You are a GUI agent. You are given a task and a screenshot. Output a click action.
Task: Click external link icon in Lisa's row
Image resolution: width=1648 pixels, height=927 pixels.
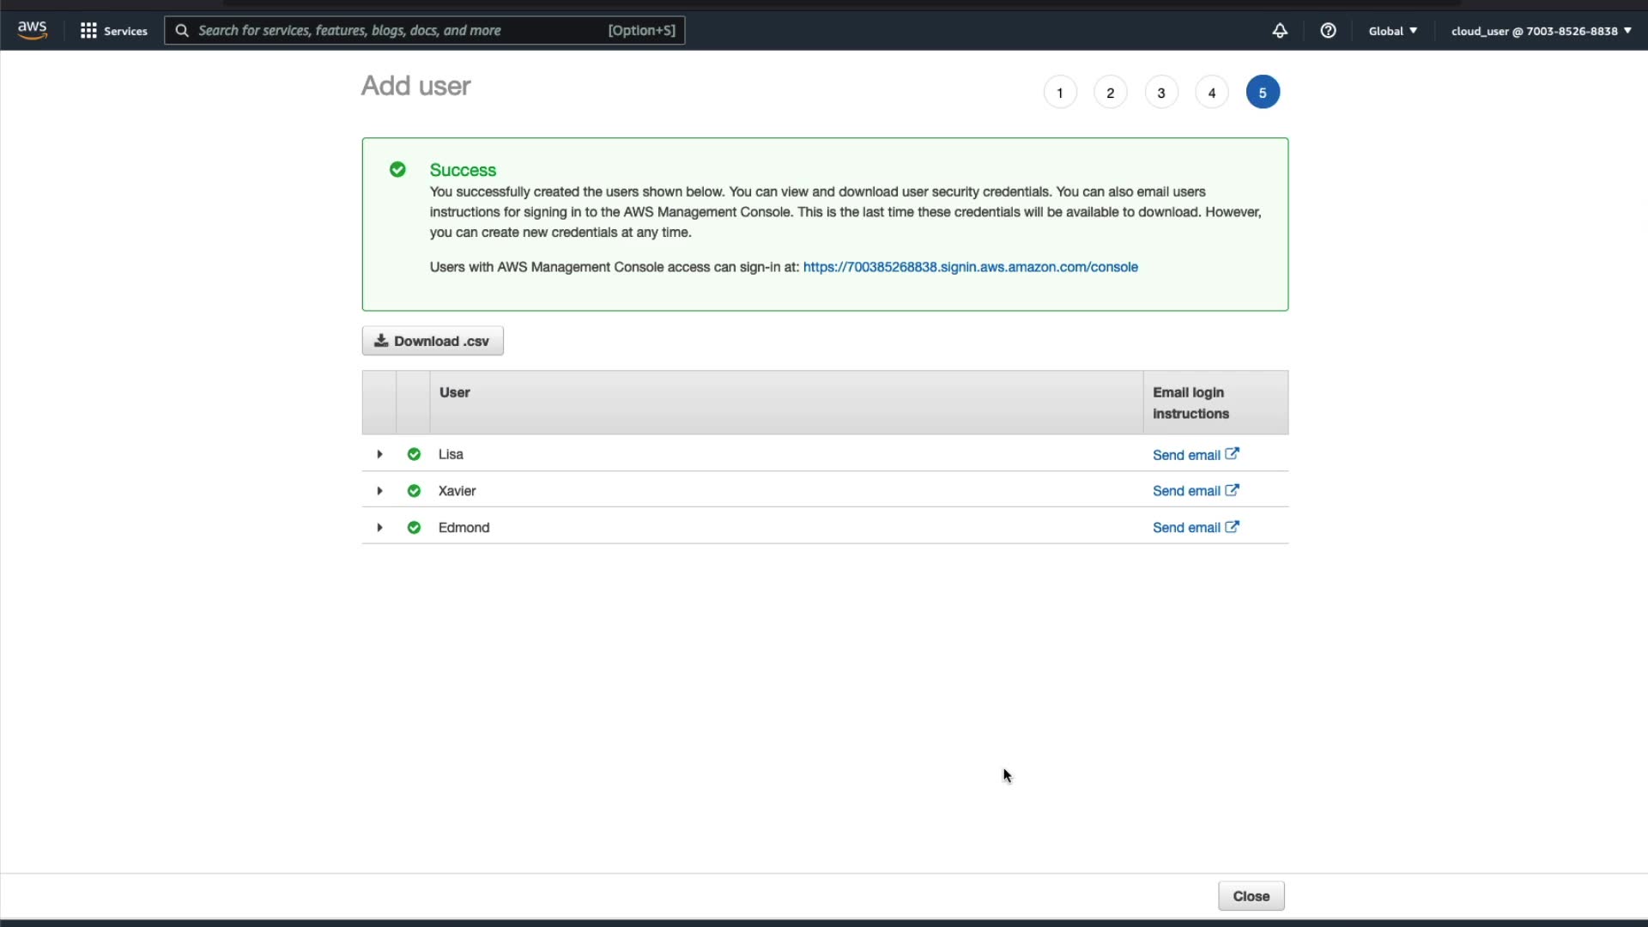[x=1232, y=454]
